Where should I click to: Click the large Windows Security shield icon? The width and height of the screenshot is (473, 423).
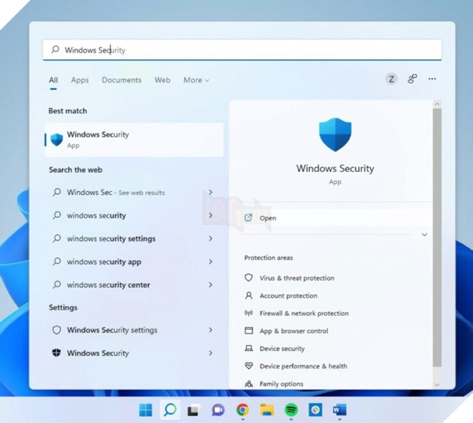pos(335,134)
